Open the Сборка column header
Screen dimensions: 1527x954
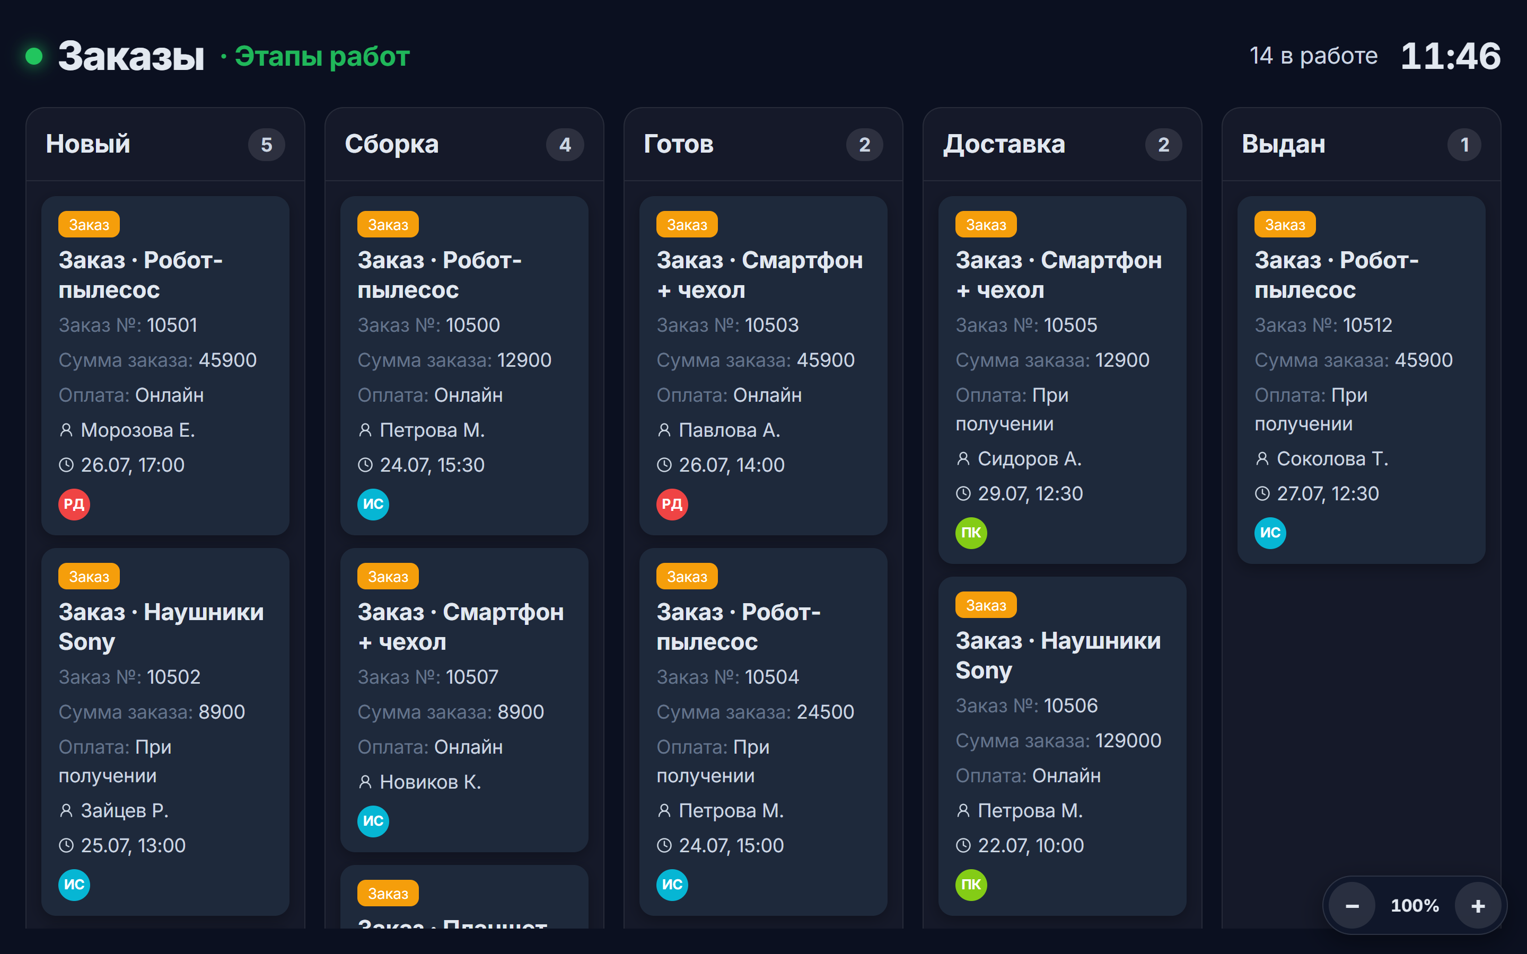(x=464, y=145)
